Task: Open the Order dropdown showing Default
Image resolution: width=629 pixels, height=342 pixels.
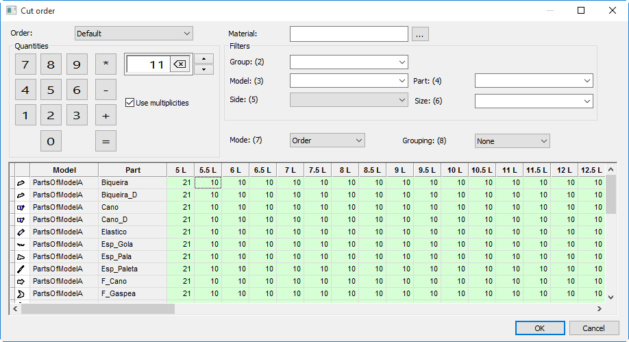Action: [x=134, y=34]
